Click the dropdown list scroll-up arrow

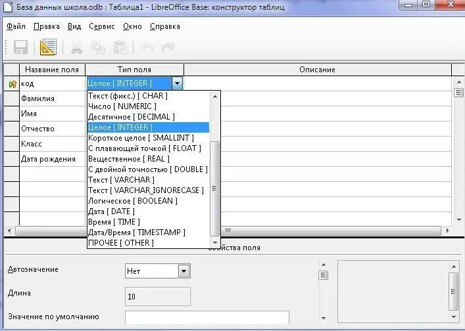[x=215, y=97]
